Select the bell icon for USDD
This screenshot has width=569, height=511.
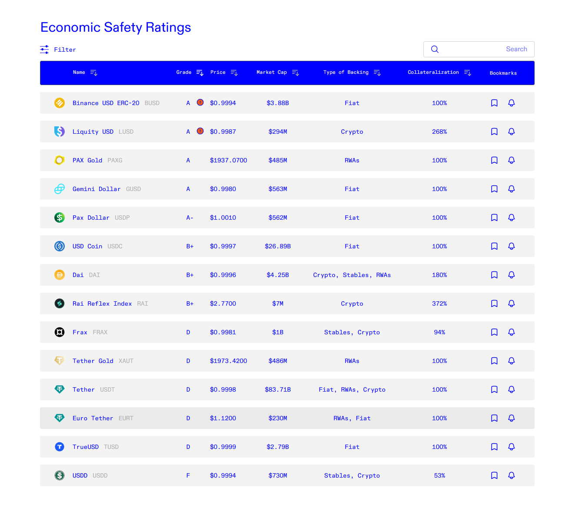point(511,475)
